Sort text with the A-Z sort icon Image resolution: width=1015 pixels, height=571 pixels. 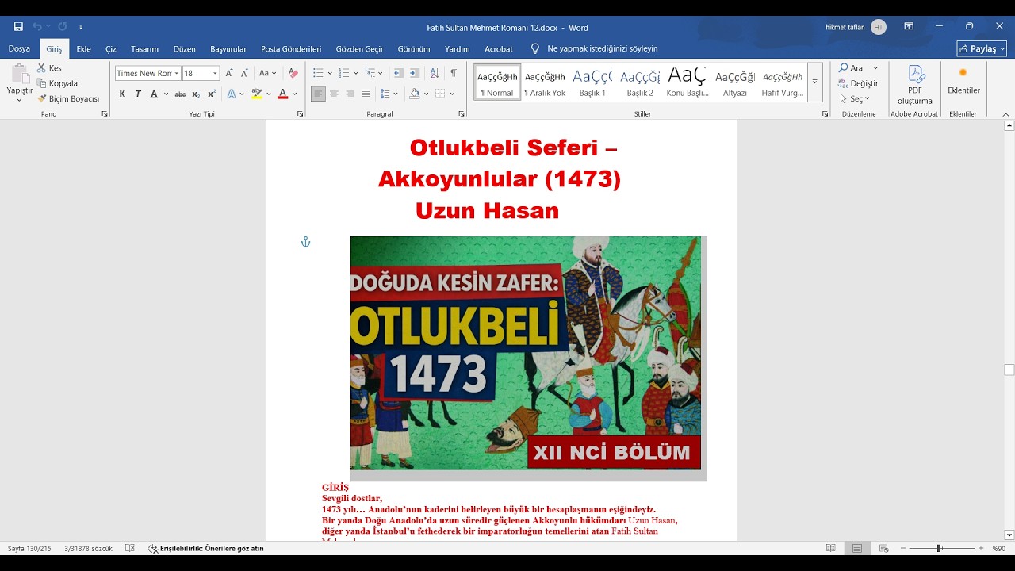tap(435, 73)
